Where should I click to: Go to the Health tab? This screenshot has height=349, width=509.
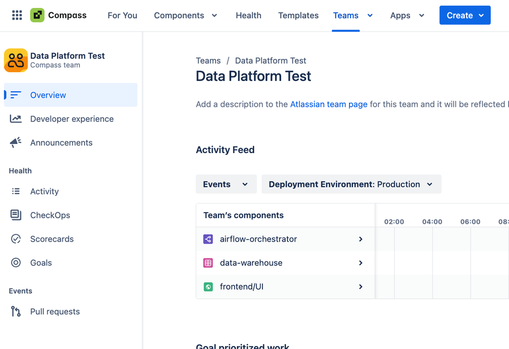249,15
